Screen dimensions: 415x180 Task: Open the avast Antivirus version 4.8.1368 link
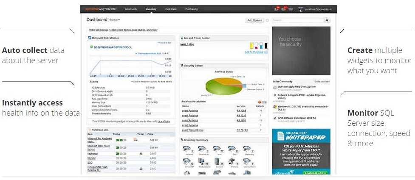tap(190, 111)
